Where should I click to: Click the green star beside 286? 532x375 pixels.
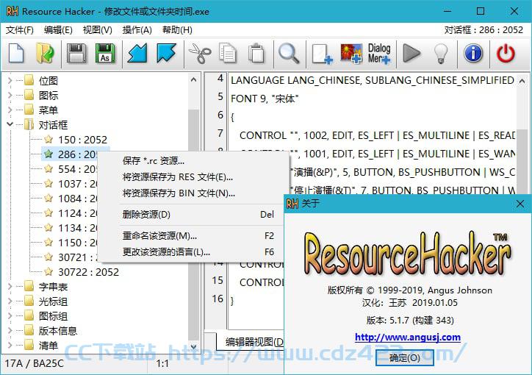click(x=48, y=154)
